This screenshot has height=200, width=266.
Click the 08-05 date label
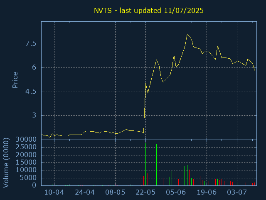[115, 192]
